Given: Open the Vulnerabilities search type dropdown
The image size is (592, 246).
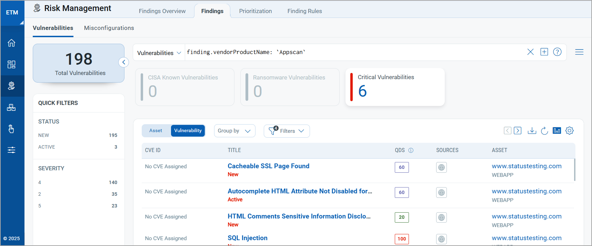Looking at the screenshot, I should click(x=159, y=53).
